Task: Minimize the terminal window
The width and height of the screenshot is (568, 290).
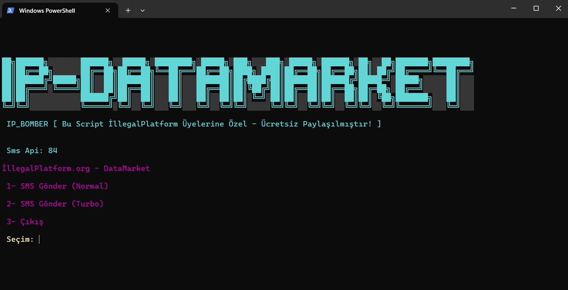Action: [514, 8]
